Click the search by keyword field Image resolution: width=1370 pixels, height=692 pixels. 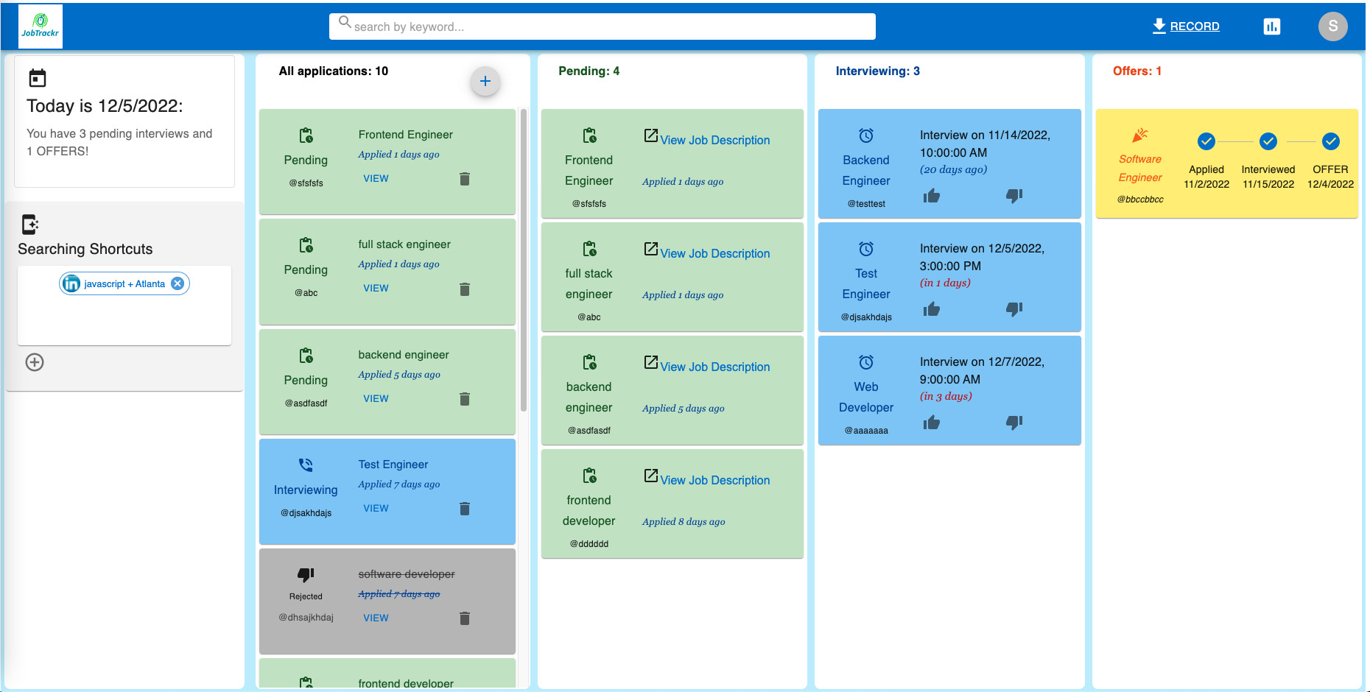click(x=602, y=26)
